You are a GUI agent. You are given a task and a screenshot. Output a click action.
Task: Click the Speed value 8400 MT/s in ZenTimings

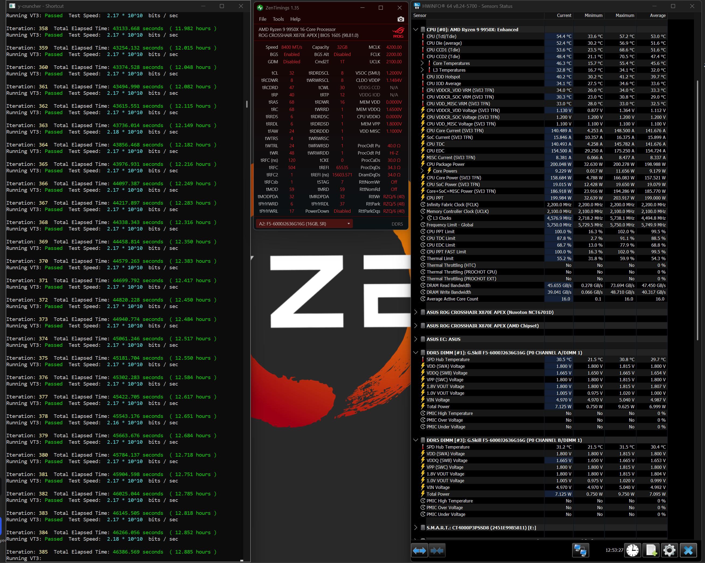tap(292, 47)
